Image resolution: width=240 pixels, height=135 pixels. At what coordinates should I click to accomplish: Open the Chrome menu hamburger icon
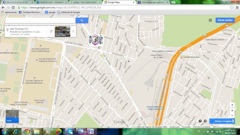[x=237, y=7]
